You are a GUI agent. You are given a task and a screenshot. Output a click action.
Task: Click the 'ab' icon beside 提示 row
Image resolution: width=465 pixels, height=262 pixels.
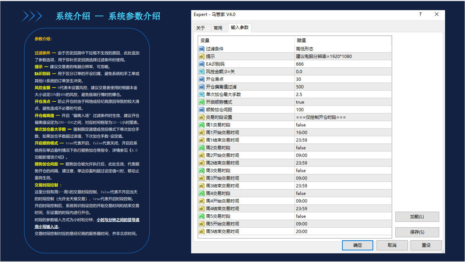[202, 56]
